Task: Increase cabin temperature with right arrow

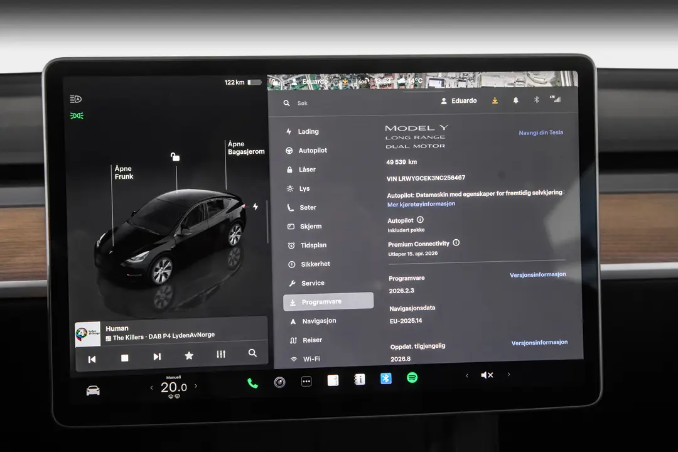Action: [x=196, y=386]
